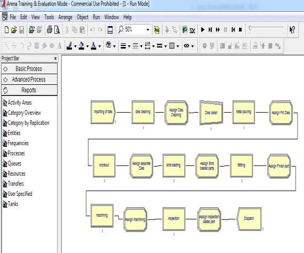The width and height of the screenshot is (304, 253).
Task: Adjust the animation speed slider
Action: pyautogui.click(x=250, y=28)
